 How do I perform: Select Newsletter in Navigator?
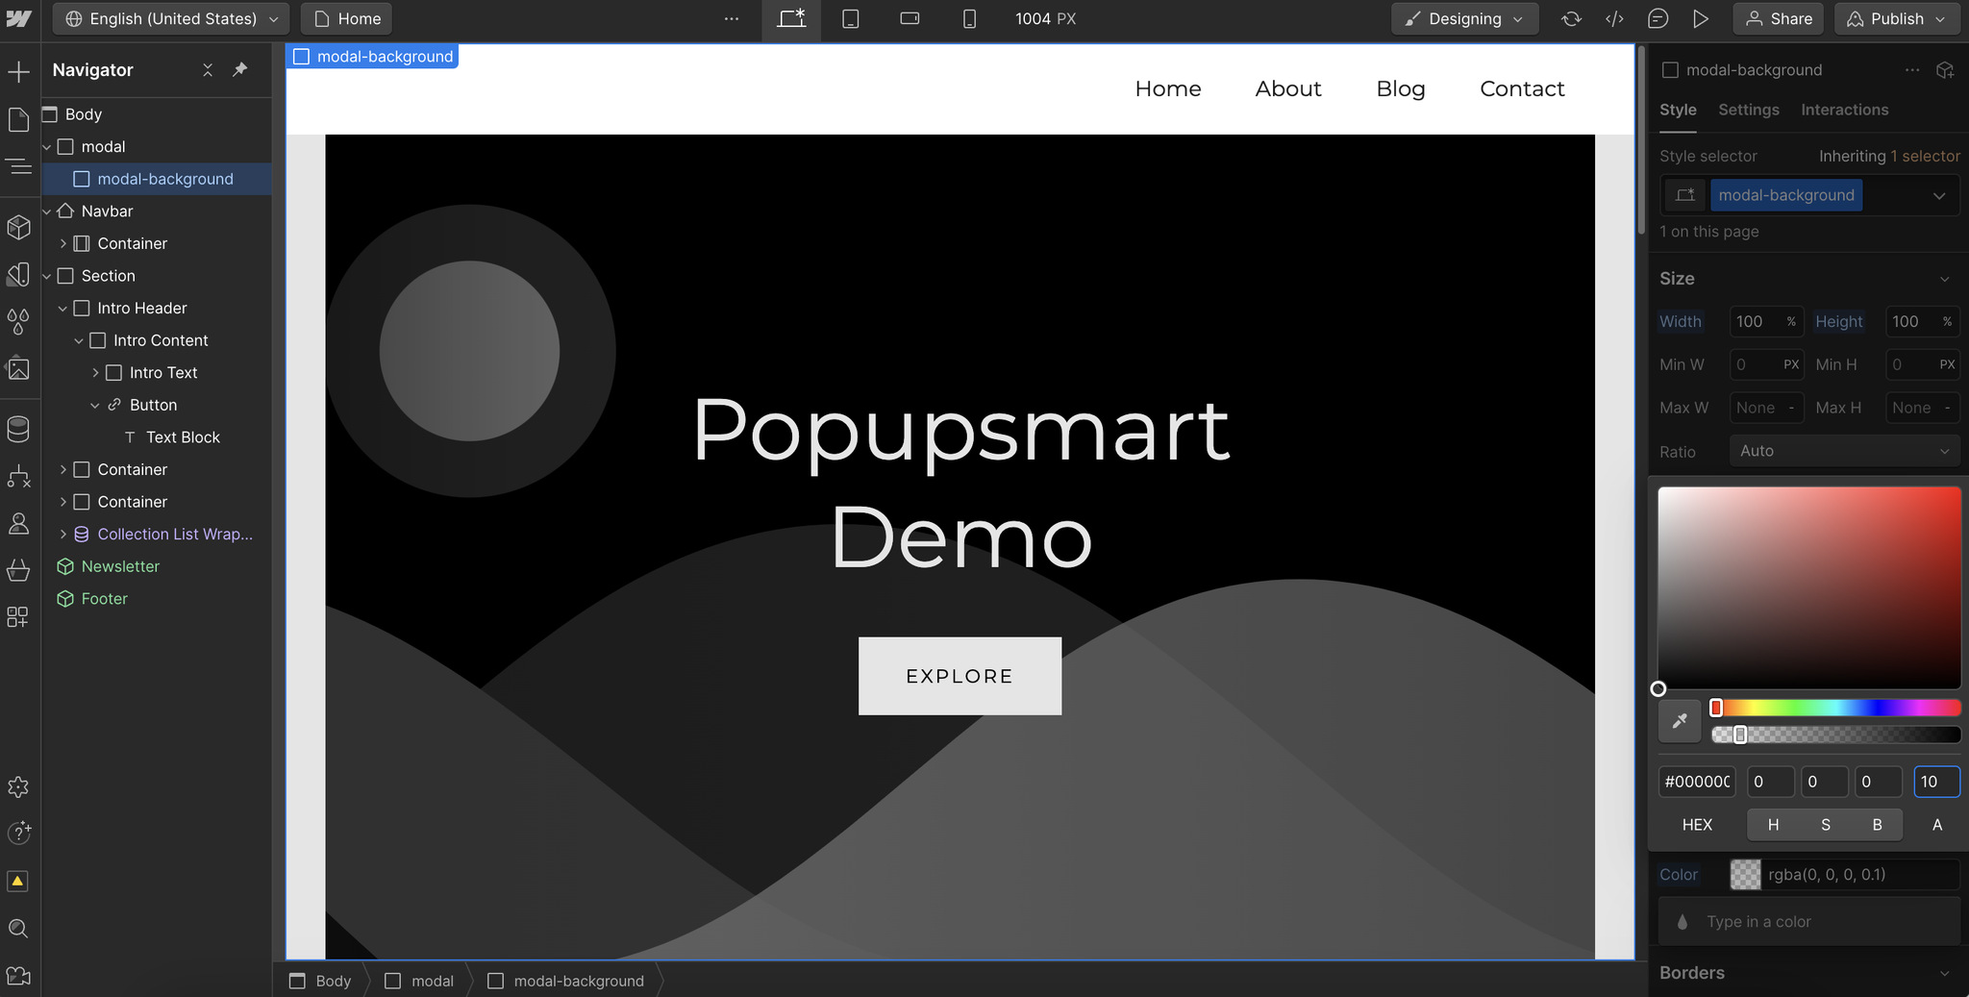click(x=120, y=566)
